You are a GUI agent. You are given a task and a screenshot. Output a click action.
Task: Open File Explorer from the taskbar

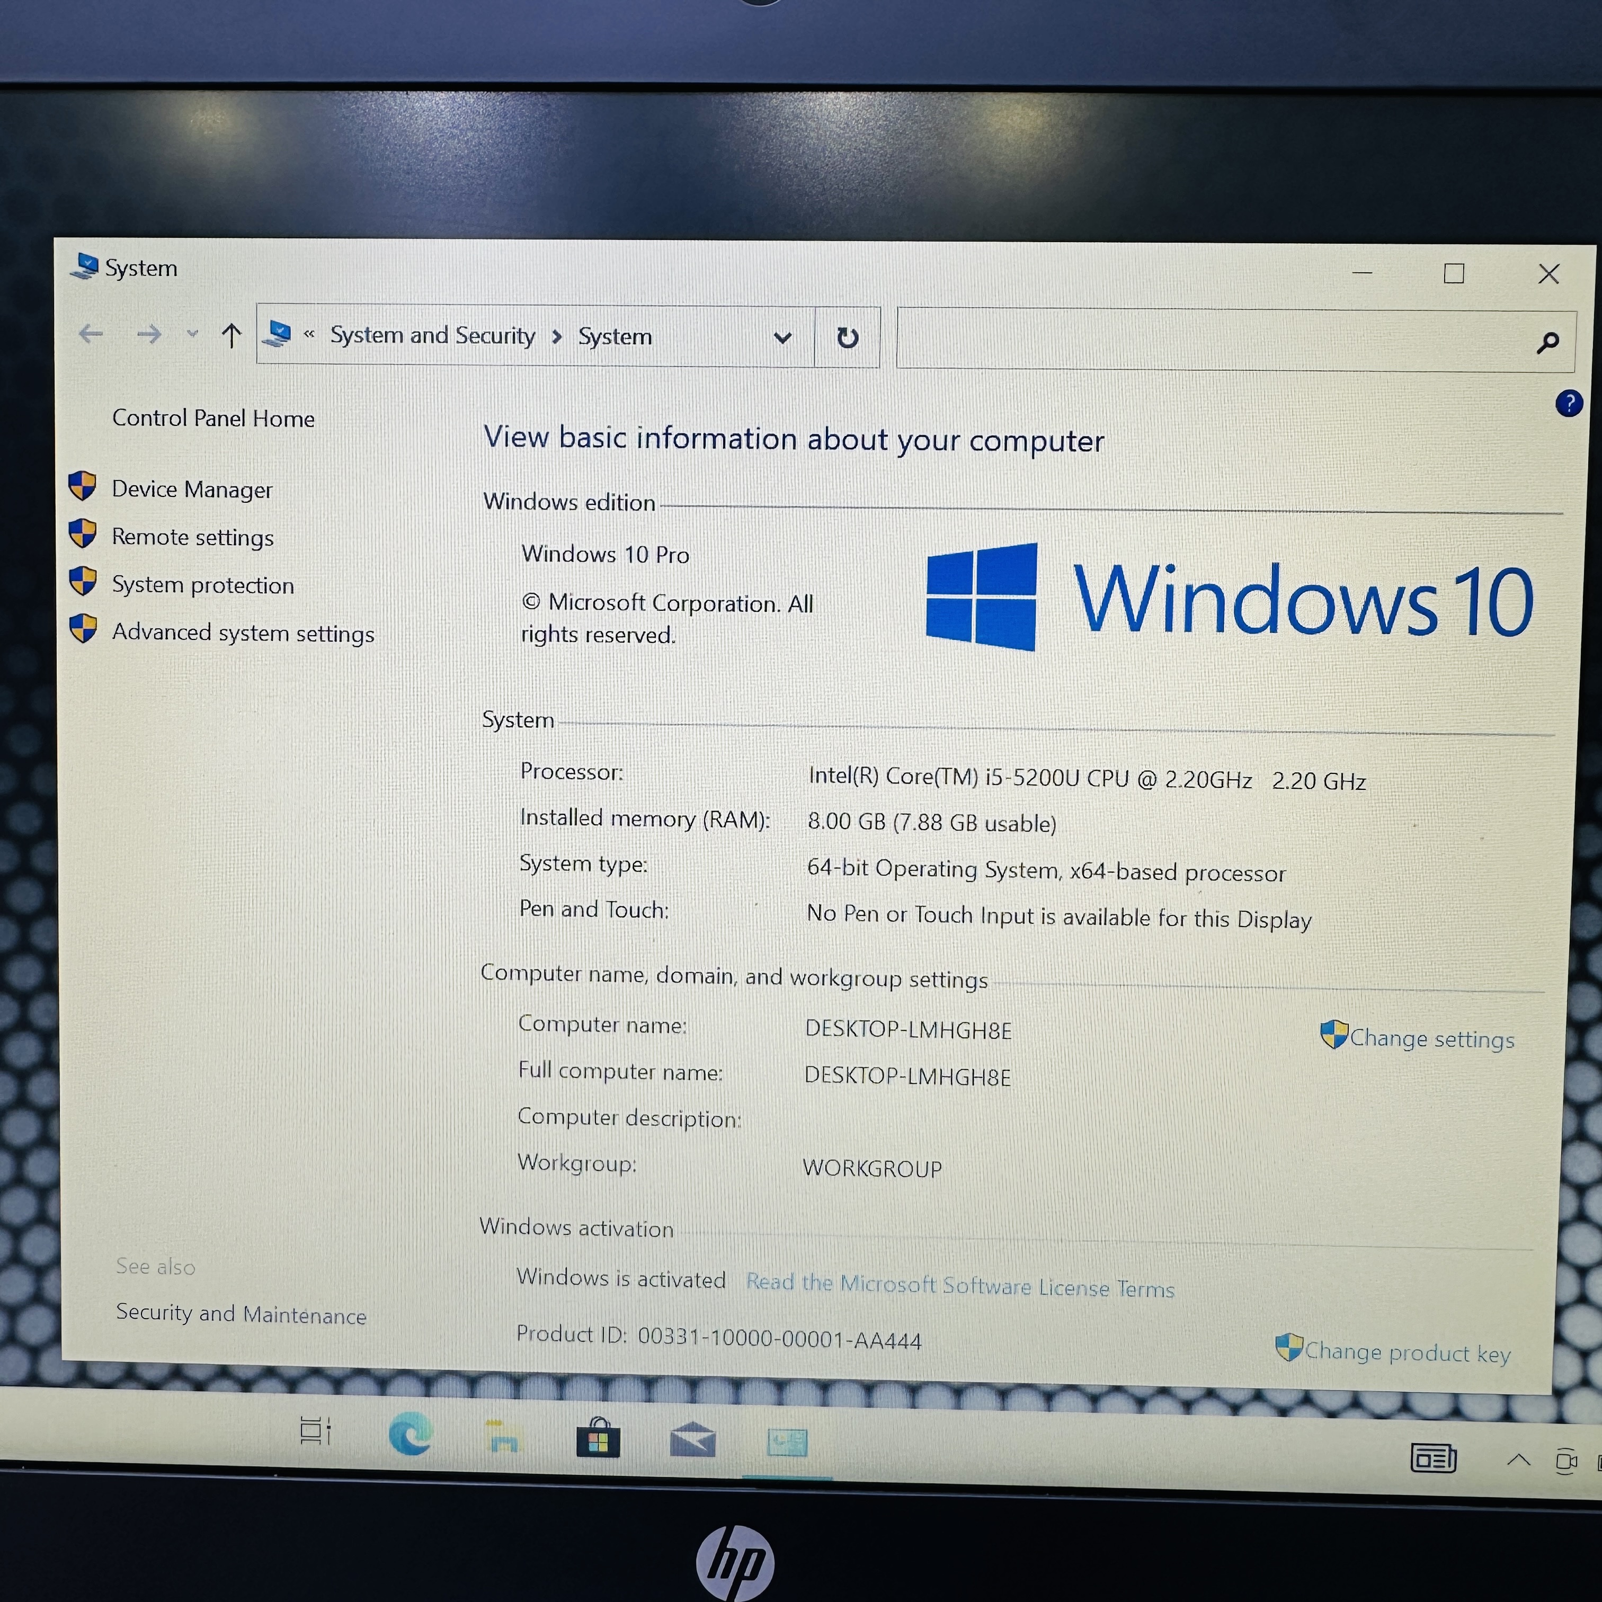pos(503,1437)
